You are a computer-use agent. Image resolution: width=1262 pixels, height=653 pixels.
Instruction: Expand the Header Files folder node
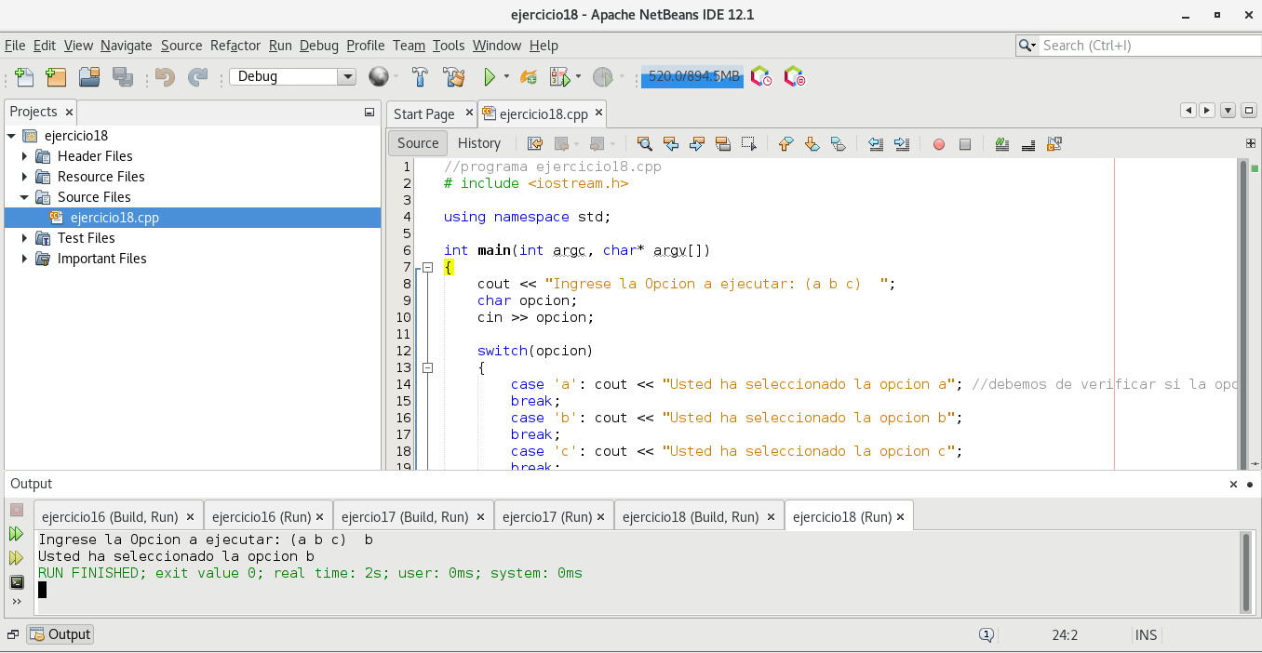pyautogui.click(x=25, y=156)
